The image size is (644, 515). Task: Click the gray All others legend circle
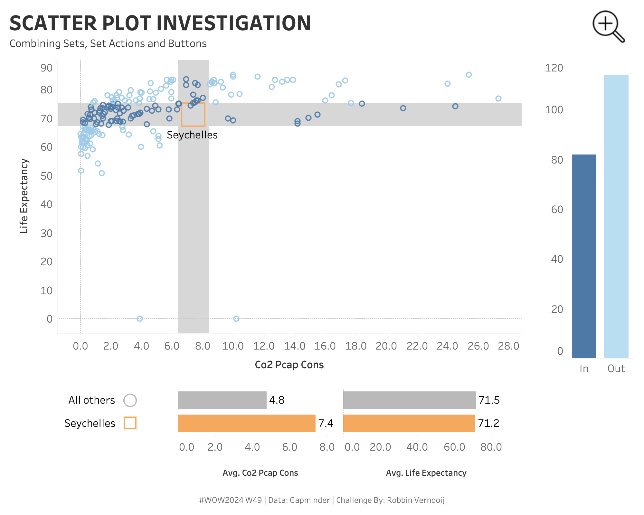[130, 400]
